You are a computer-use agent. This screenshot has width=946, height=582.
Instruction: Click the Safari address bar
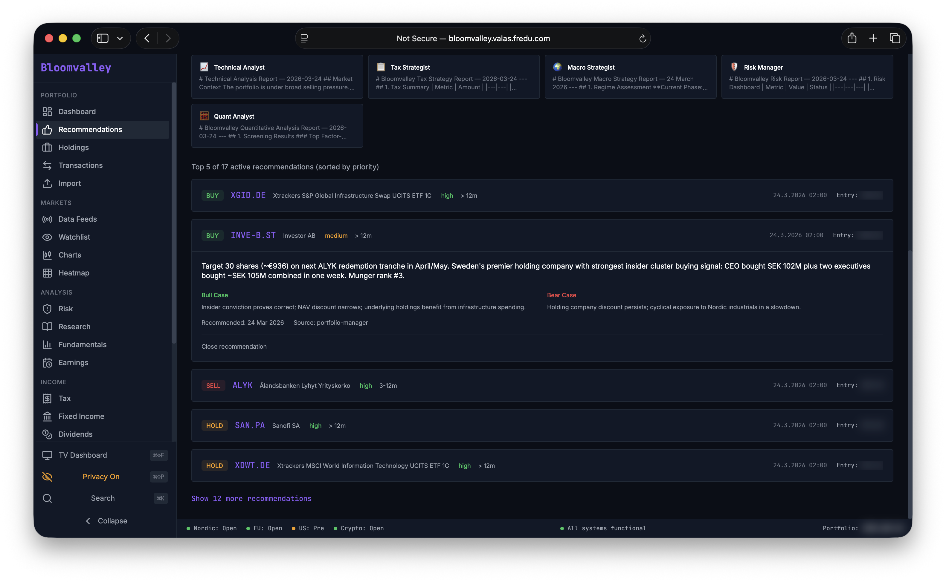pos(473,39)
